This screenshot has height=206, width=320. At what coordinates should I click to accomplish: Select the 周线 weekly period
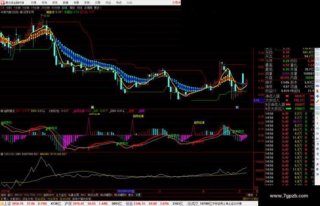click(x=72, y=8)
